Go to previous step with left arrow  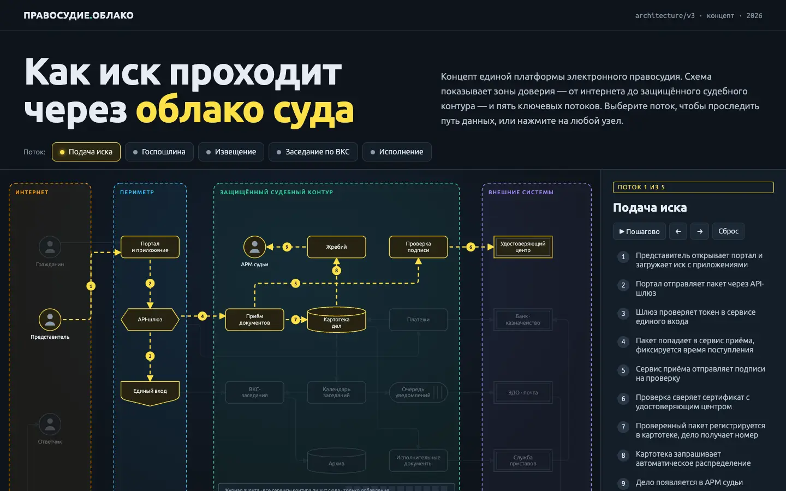[678, 231]
